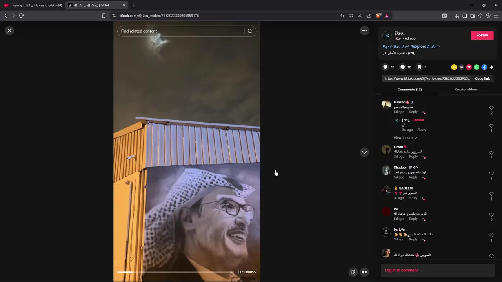This screenshot has width=502, height=282.
Task: Expand replies with View 1 more
Action: tap(405, 138)
